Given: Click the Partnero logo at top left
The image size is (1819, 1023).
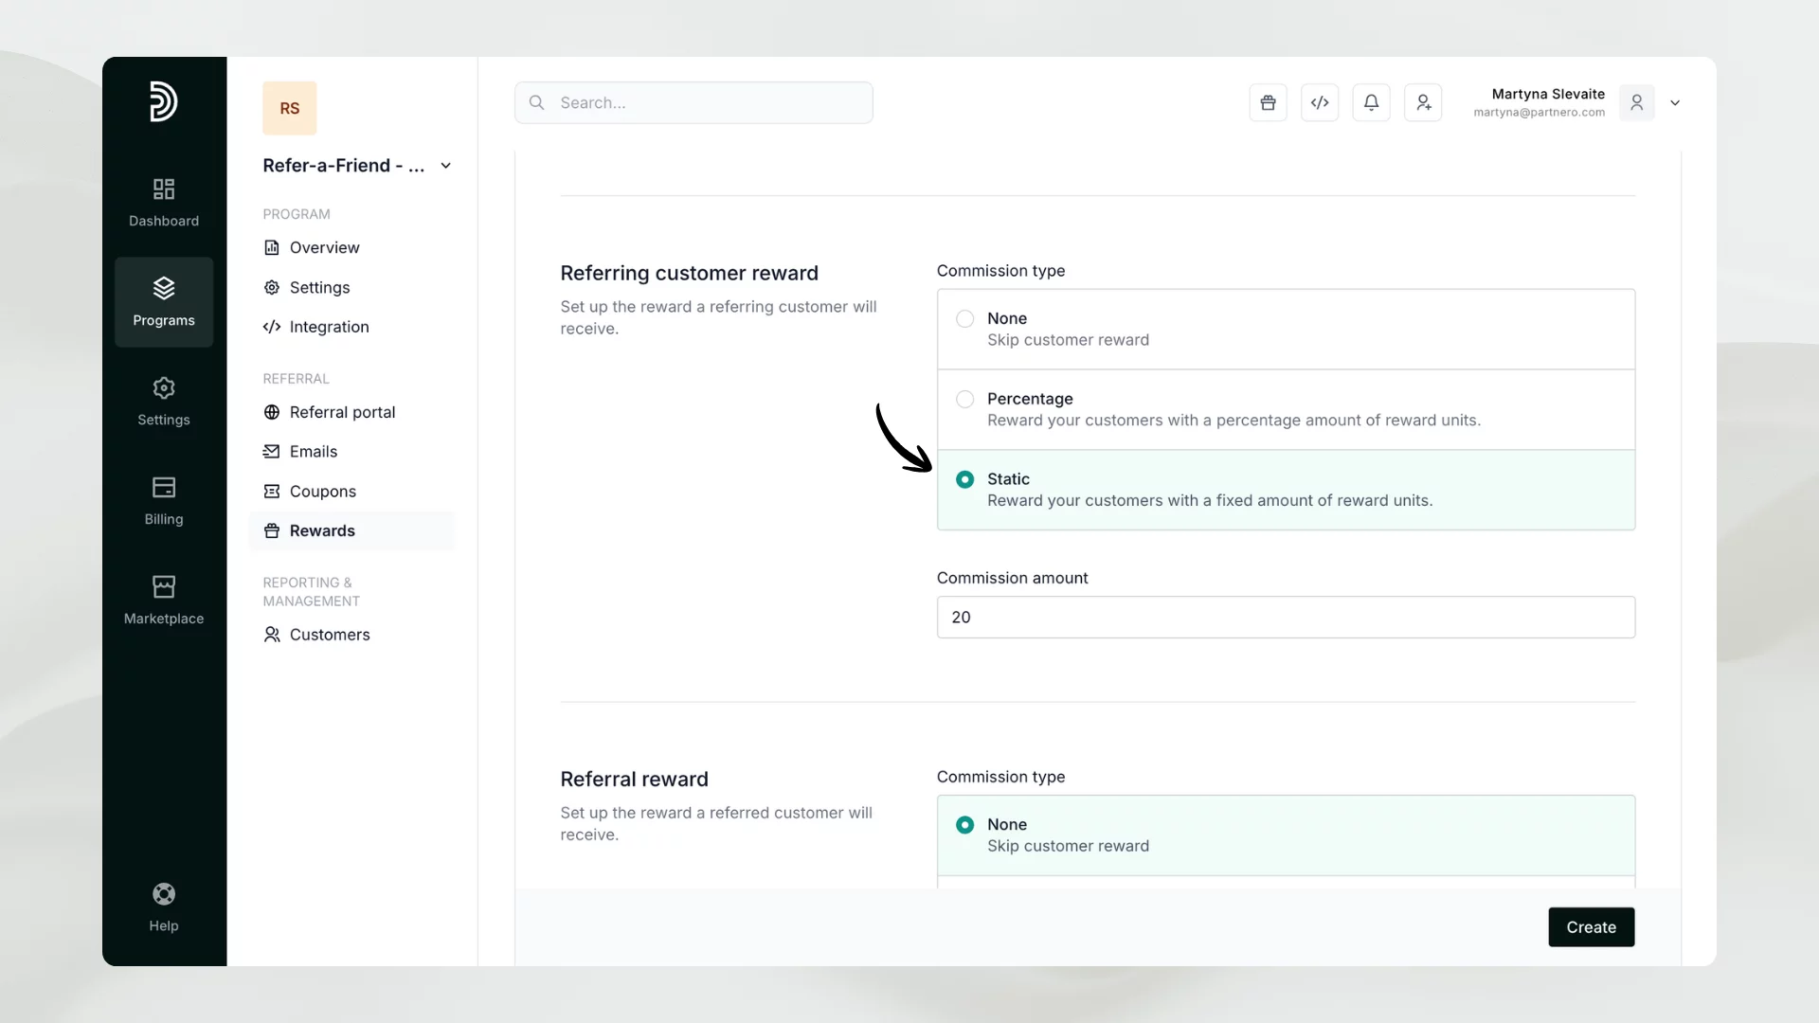Looking at the screenshot, I should coord(164,101).
